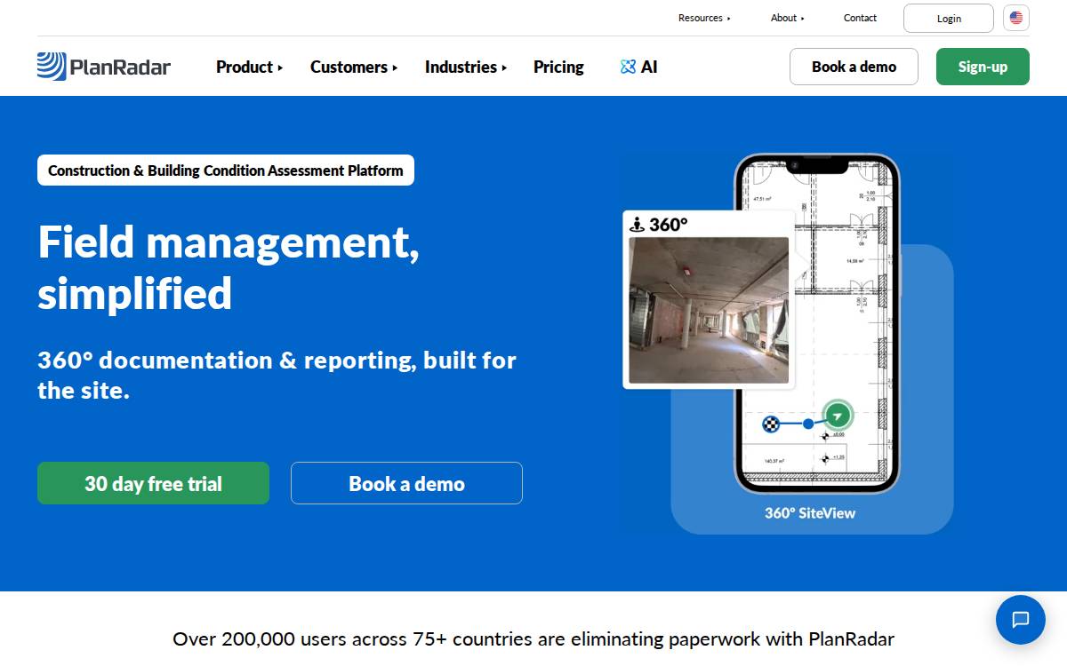Go to the Contact page

(860, 18)
